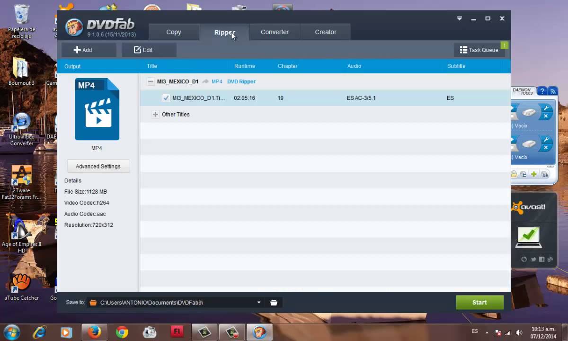Click the Subtitle column header
This screenshot has height=341, width=568.
[x=456, y=66]
